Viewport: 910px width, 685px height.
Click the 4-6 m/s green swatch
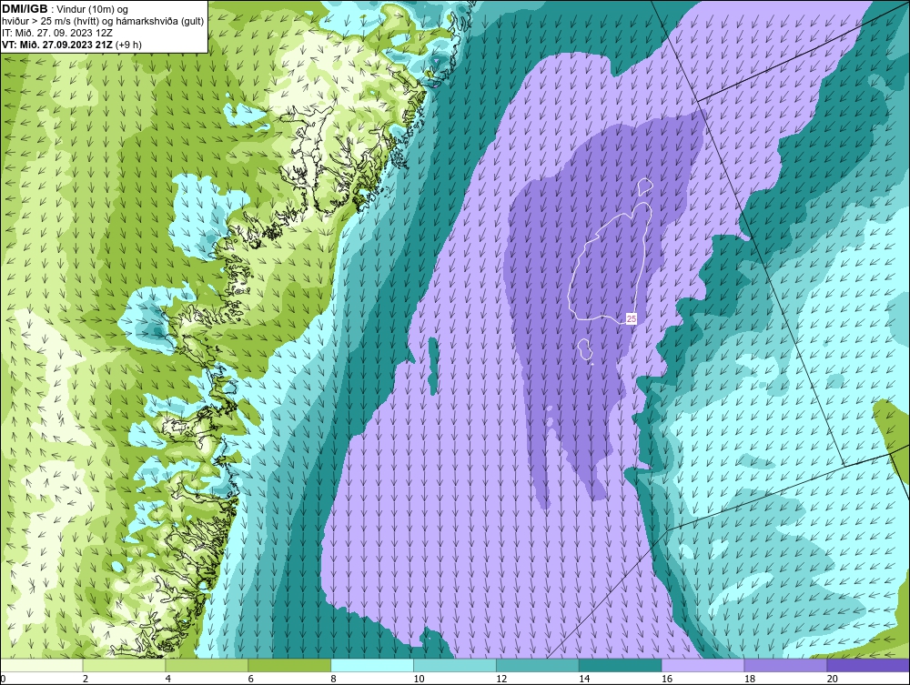207,665
